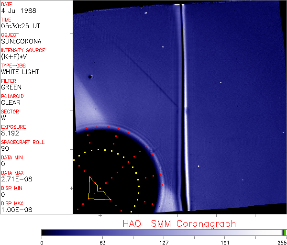The image size is (287, 245).
Task: Click the "CLEAR" polaroid value
Action: (11, 102)
